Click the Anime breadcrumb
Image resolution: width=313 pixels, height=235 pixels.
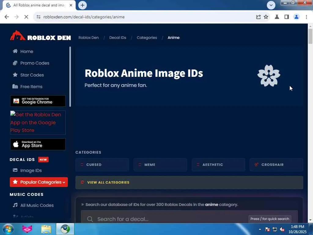[x=174, y=38]
